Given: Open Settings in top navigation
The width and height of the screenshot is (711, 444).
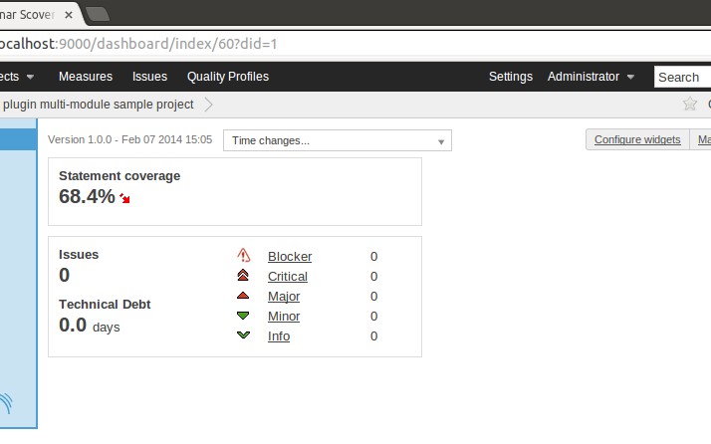Looking at the screenshot, I should click(510, 77).
